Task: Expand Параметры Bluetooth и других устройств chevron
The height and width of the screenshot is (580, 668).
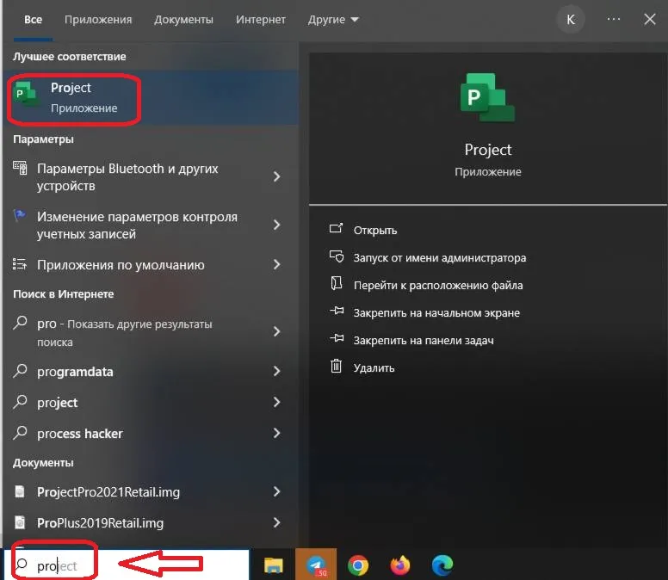Action: [x=277, y=176]
